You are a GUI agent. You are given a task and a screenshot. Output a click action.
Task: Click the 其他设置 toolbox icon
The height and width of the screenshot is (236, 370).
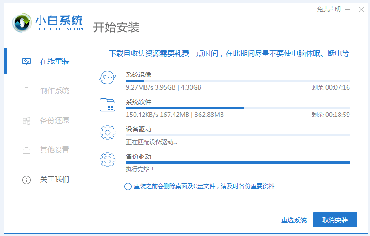(x=26, y=150)
